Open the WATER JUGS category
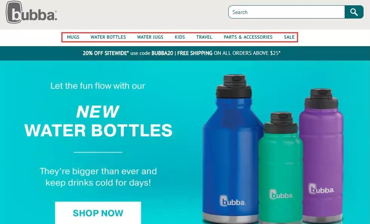The image size is (370, 224). 150,37
